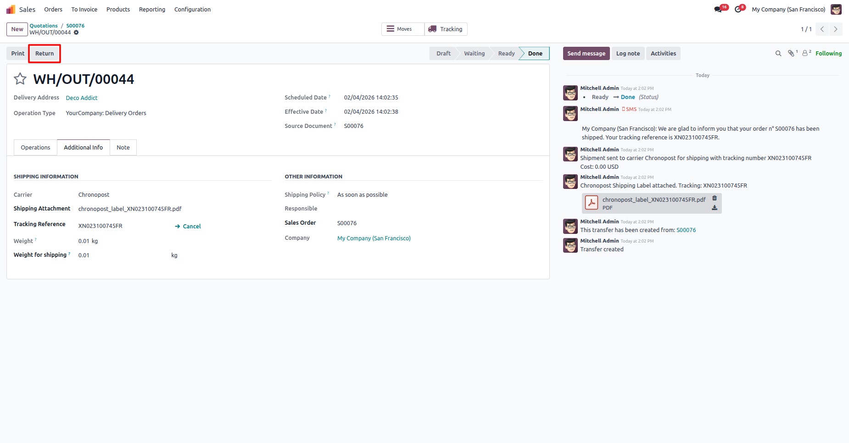Click the Waiting status stage

tap(474, 54)
